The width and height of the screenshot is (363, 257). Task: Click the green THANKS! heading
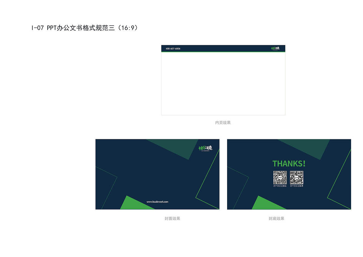[289, 164]
